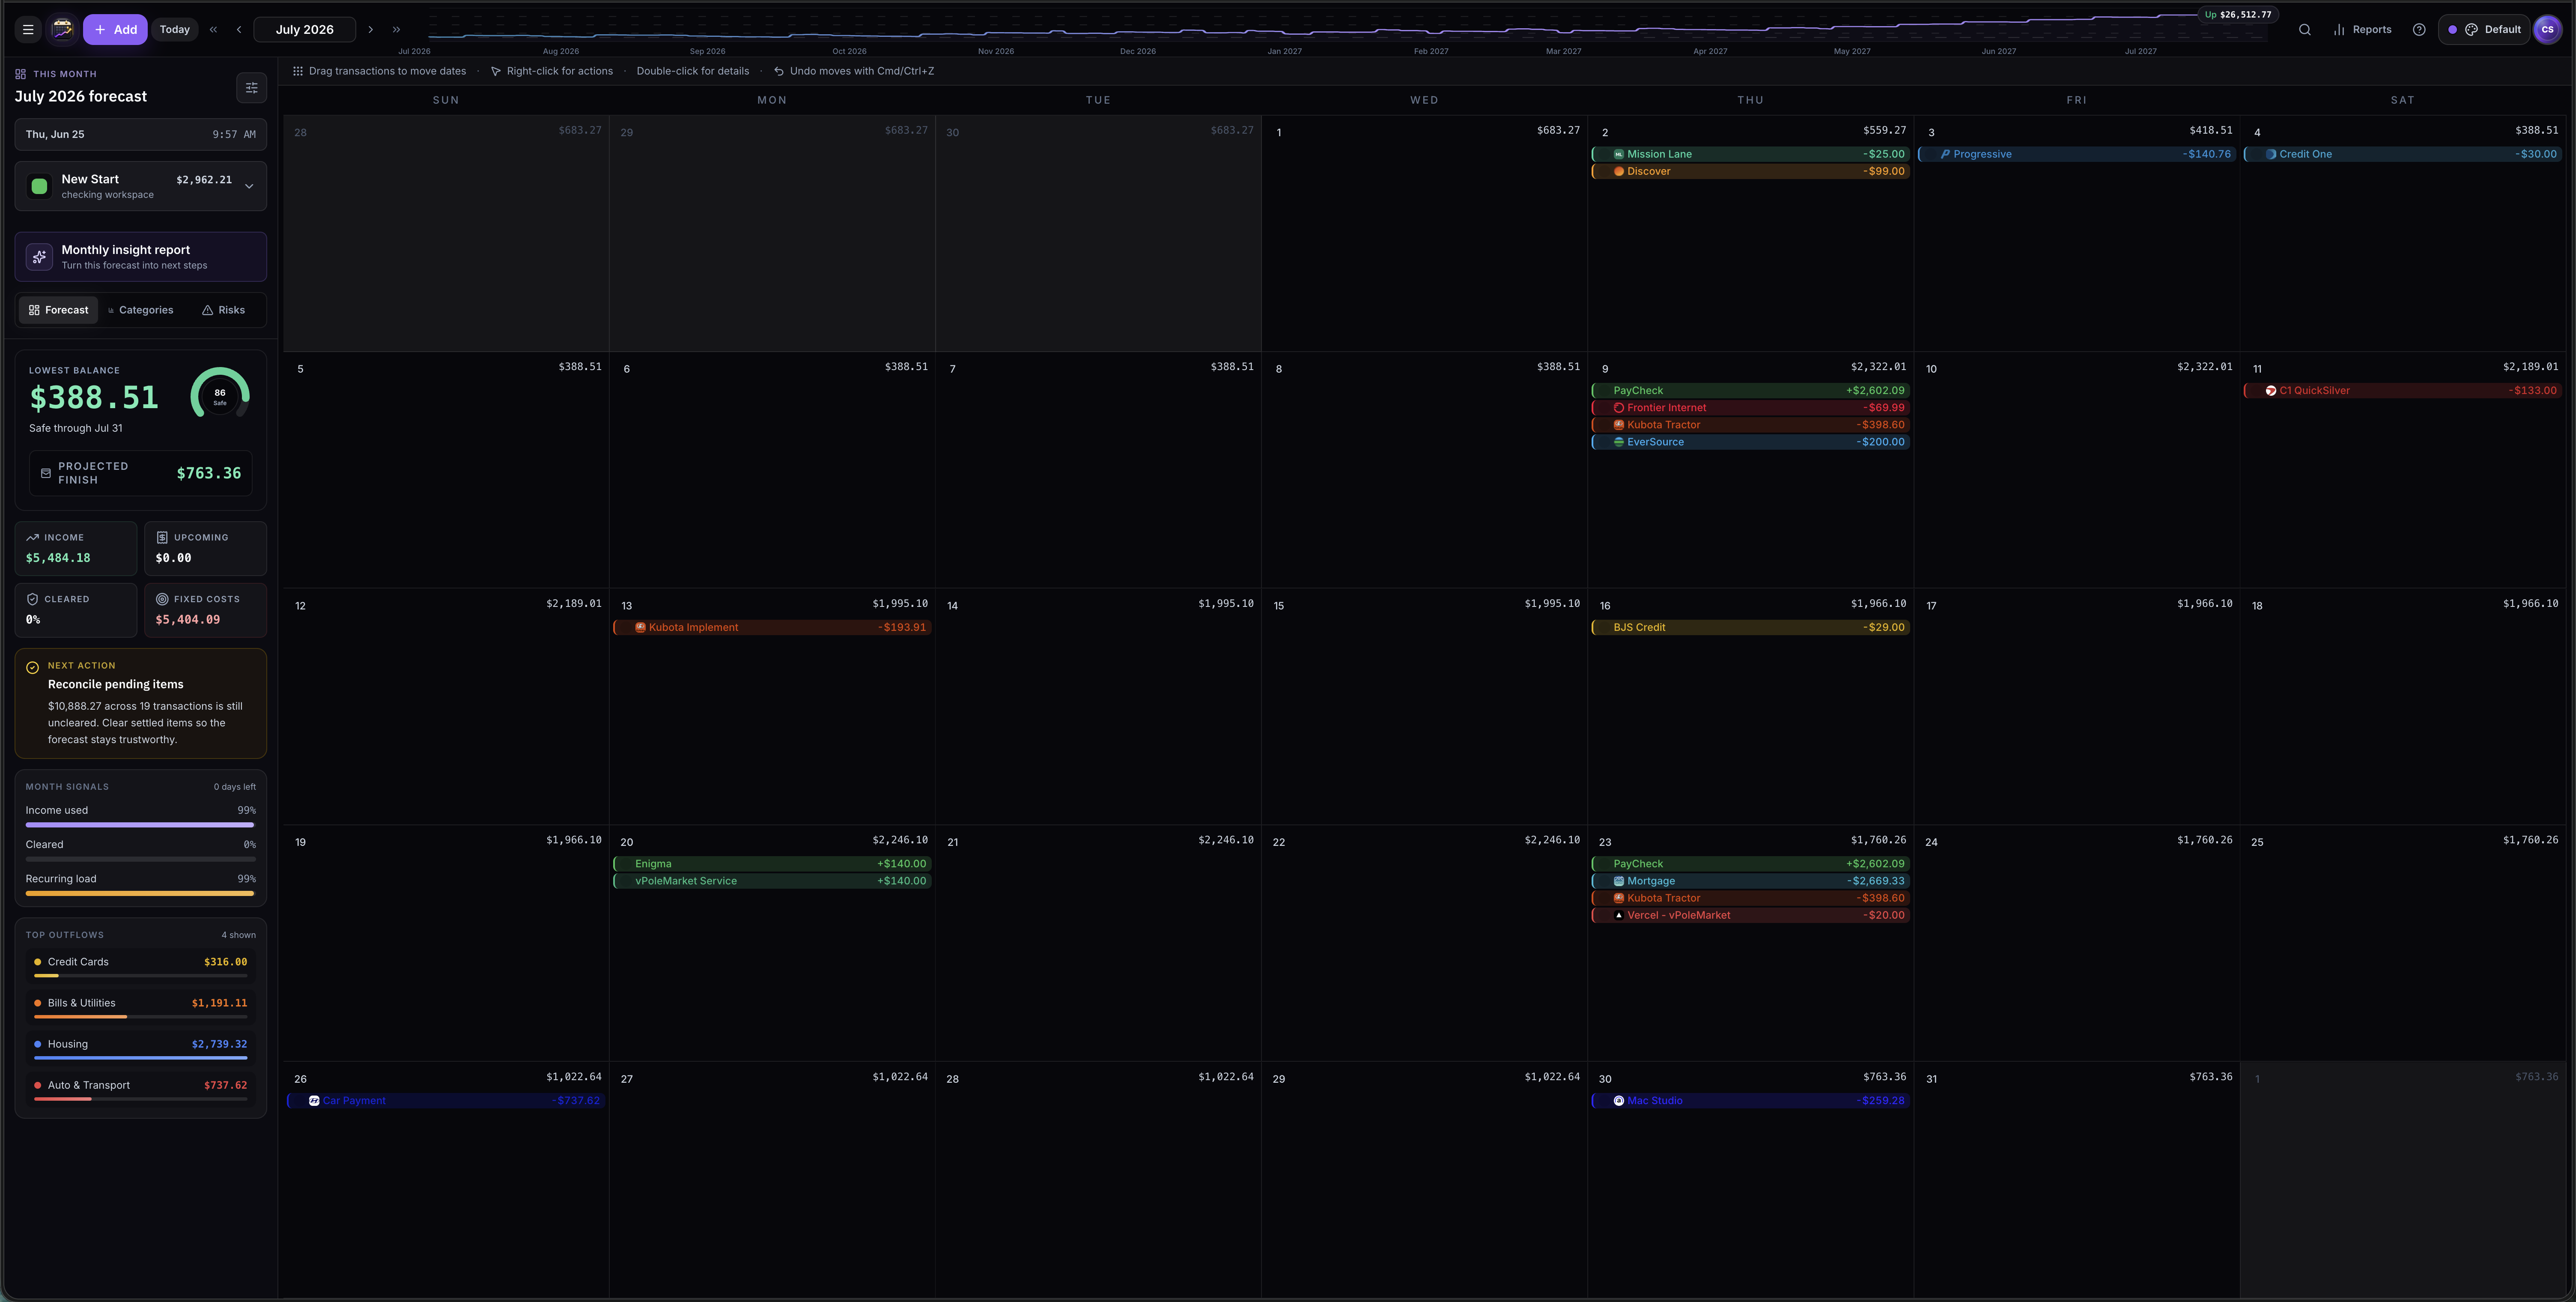
Task: Select the vPoleMarket Service transaction
Action: coord(772,881)
